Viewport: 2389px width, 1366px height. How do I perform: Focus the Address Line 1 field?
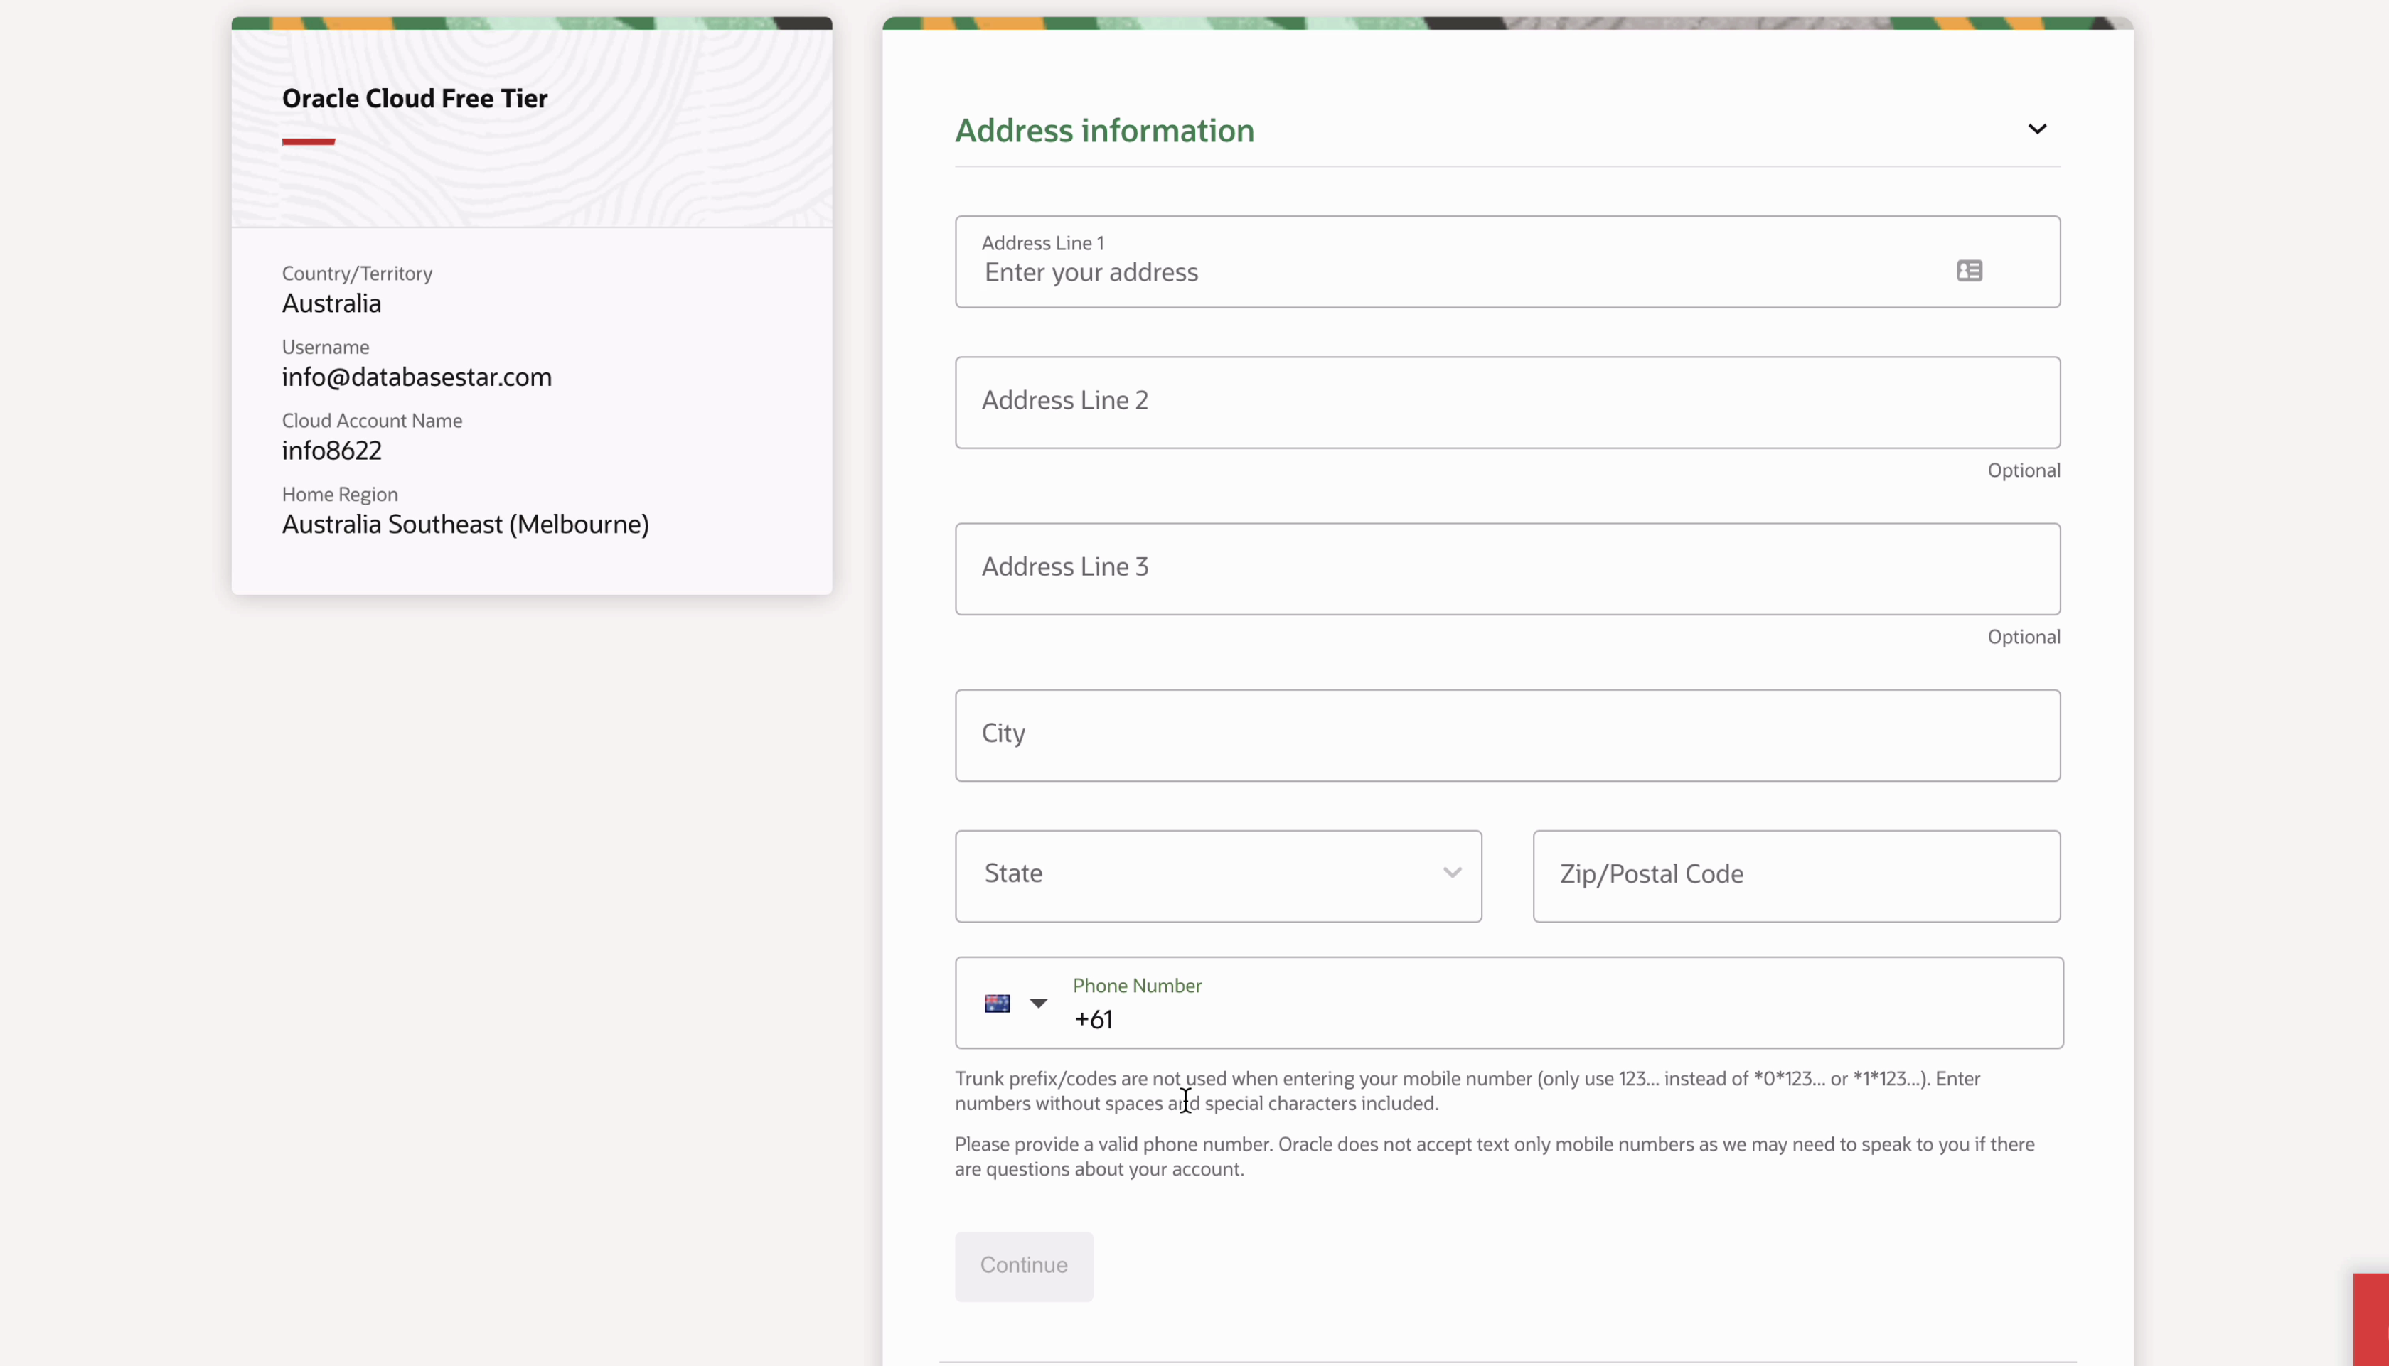click(1455, 272)
